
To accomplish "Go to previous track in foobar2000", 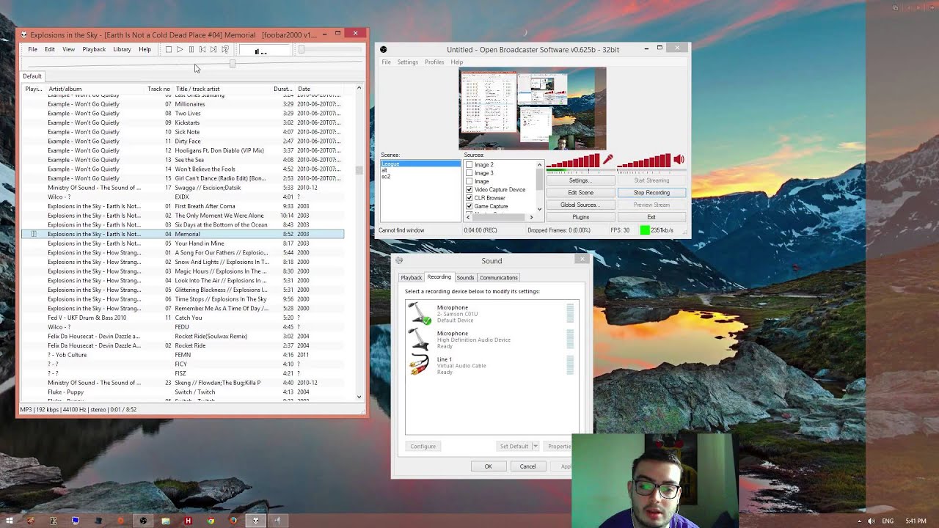I will pyautogui.click(x=202, y=50).
